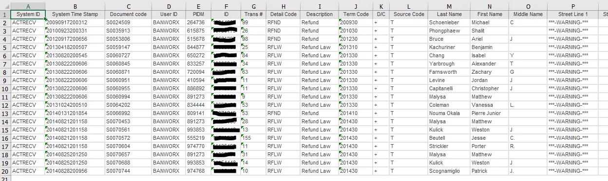Image resolution: width=608 pixels, height=181 pixels.
Task: Select cell with document code S0070657
Action: coord(128,154)
